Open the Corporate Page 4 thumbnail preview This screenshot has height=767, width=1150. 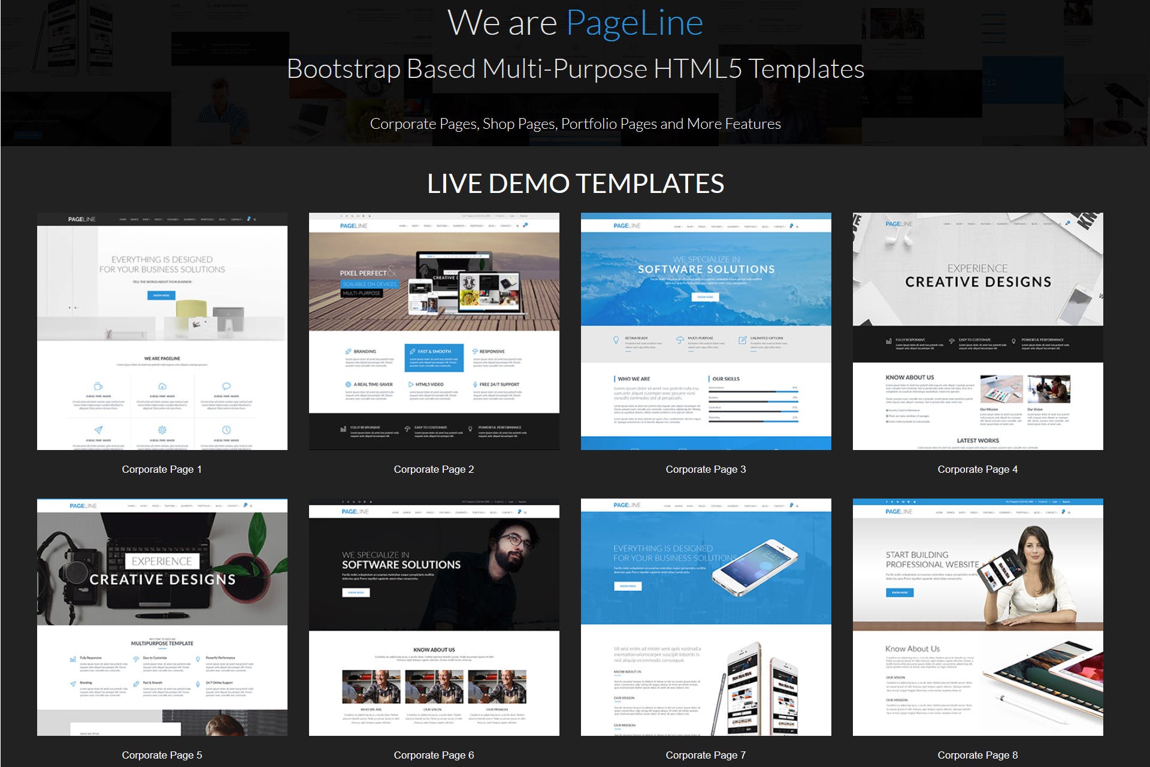point(978,331)
